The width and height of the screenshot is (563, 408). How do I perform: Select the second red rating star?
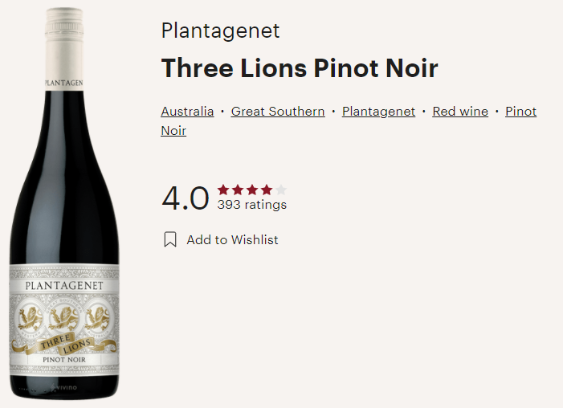tap(238, 190)
